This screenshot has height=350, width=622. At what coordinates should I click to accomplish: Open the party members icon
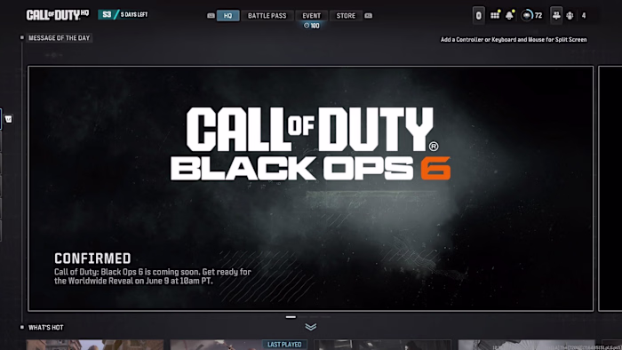click(570, 15)
